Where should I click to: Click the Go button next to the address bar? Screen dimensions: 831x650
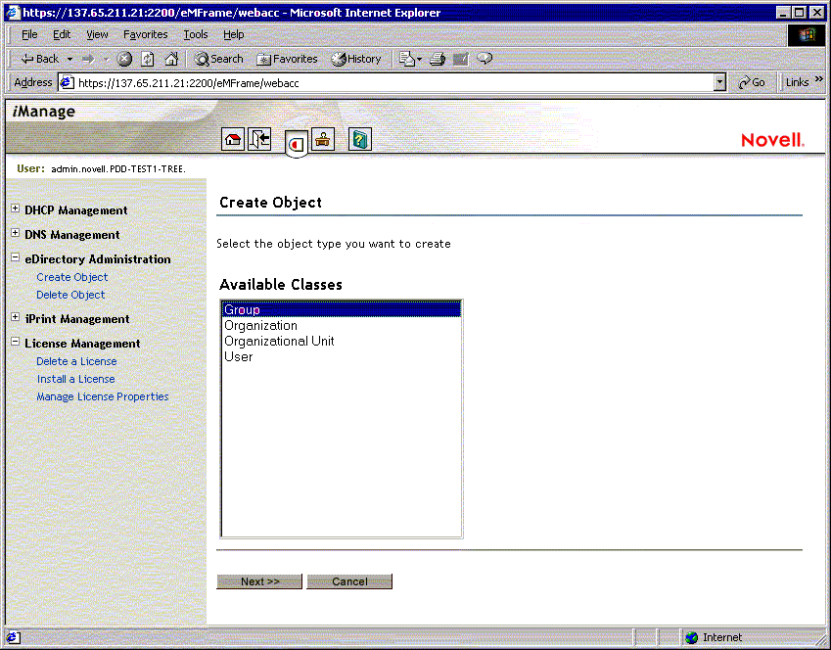point(752,82)
